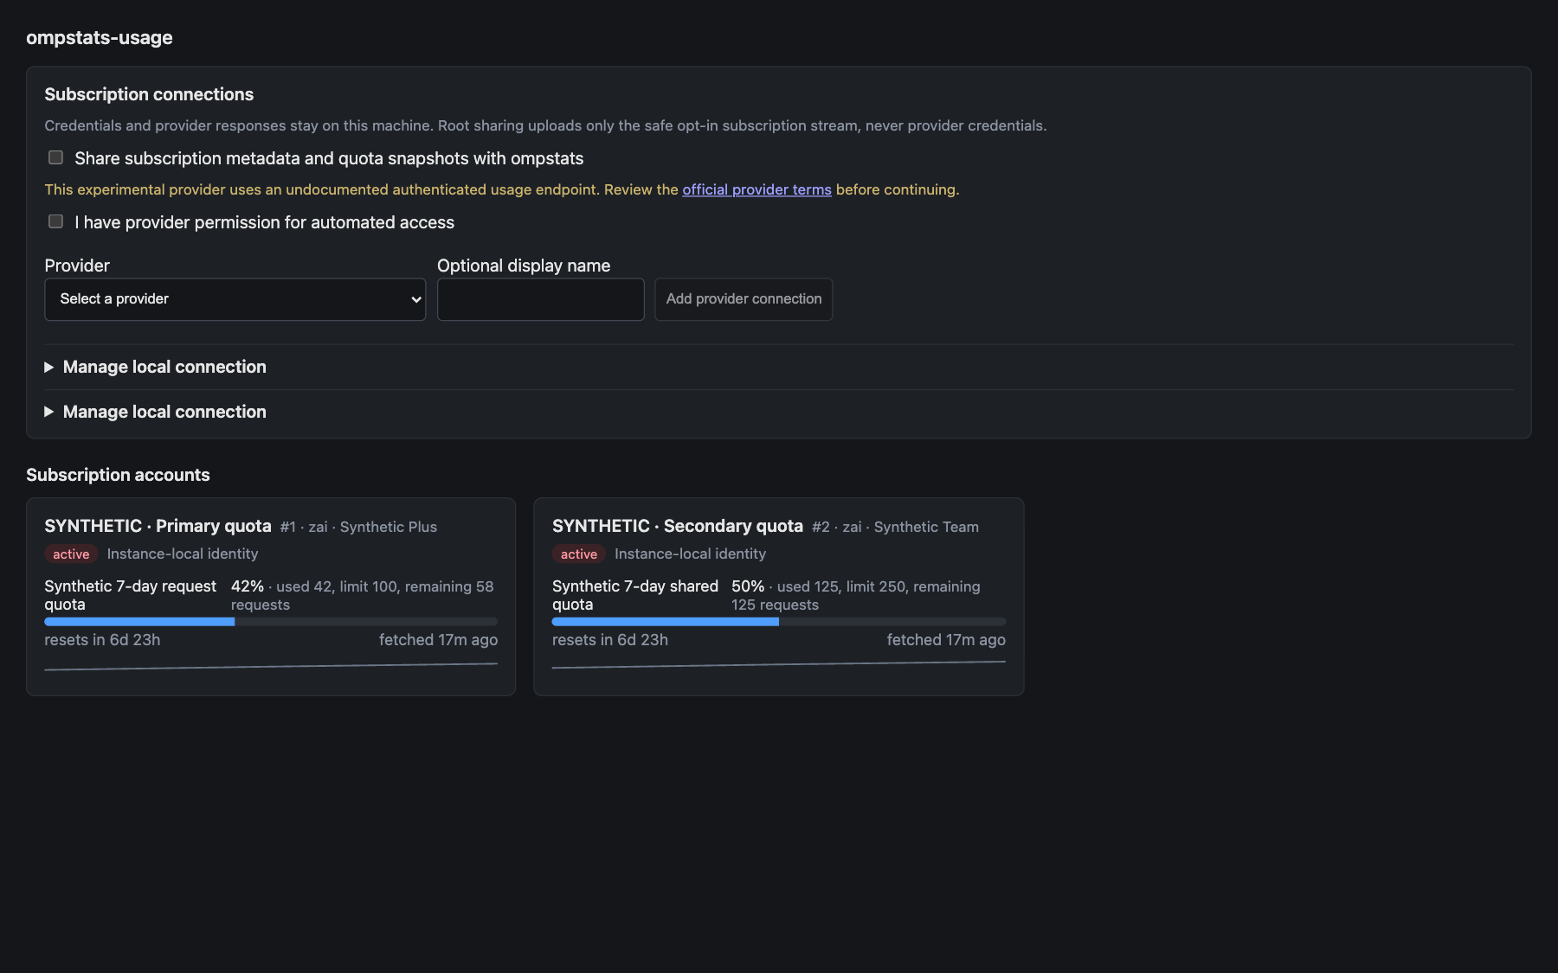Click 'fetched 17m ago' on Primary card

point(438,640)
